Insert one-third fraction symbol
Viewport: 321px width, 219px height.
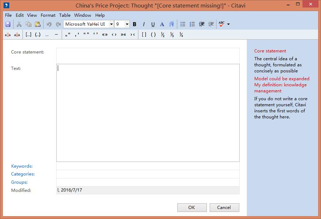click(x=172, y=35)
